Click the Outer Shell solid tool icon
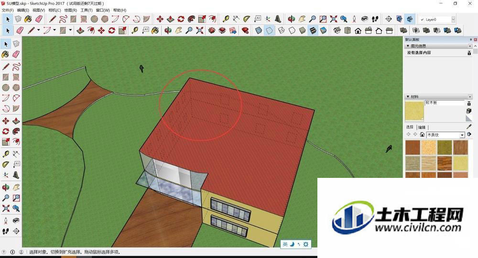 pyautogui.click(x=403, y=31)
